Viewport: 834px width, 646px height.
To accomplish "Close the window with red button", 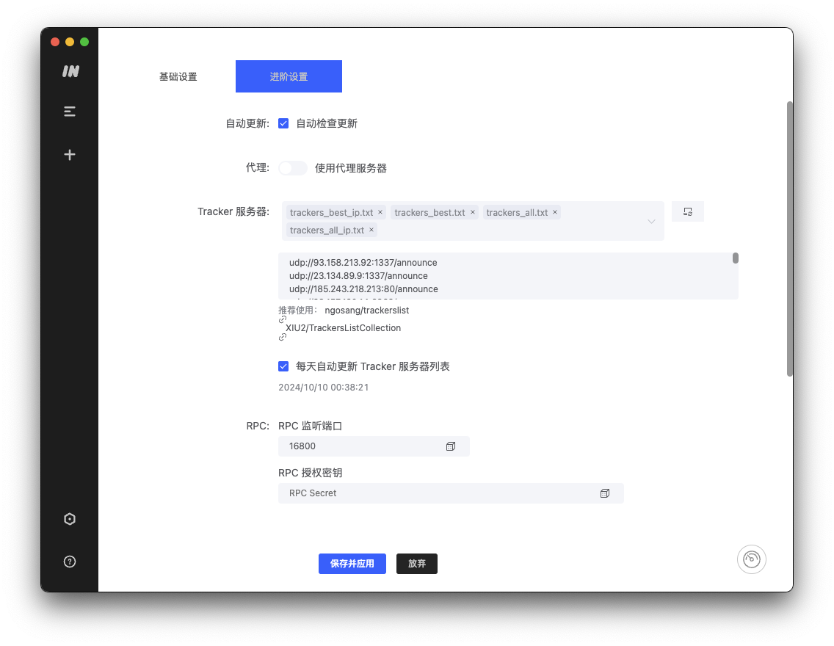I will [55, 42].
